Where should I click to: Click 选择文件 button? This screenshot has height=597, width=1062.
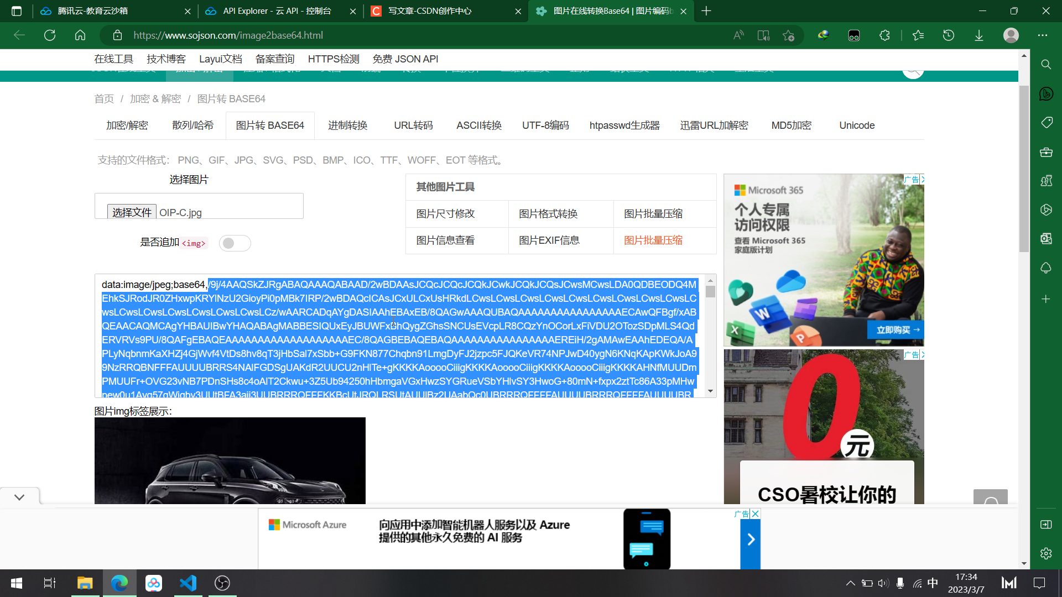click(x=132, y=212)
